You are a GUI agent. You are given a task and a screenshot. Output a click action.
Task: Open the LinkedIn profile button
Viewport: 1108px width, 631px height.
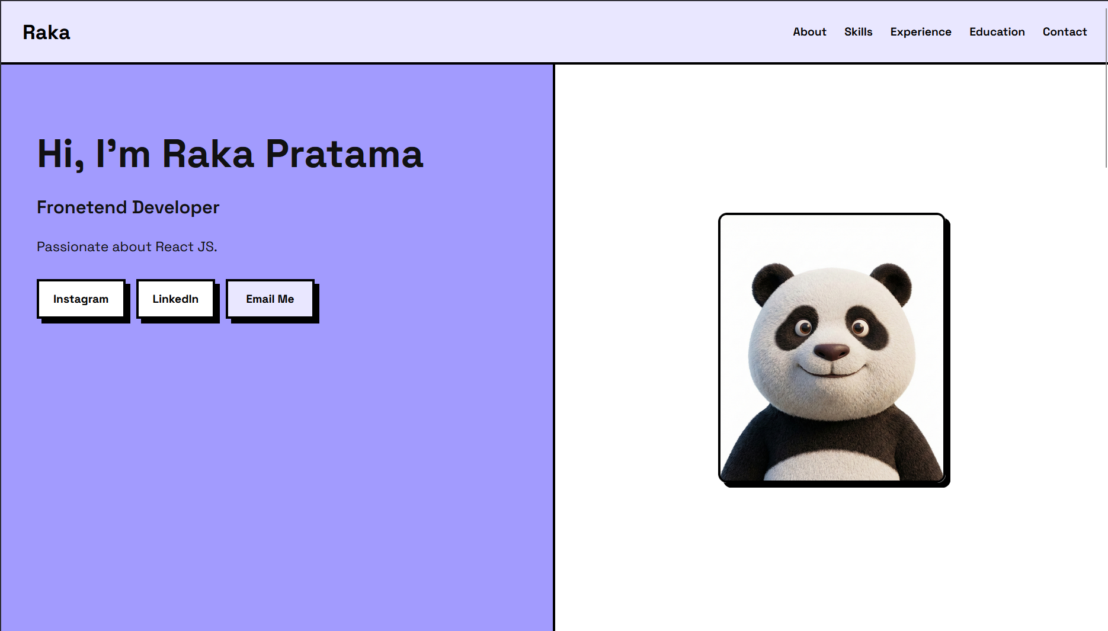(x=175, y=299)
